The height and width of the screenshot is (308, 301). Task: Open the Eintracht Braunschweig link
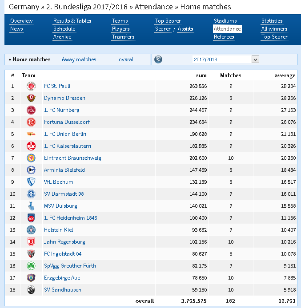[x=72, y=158]
